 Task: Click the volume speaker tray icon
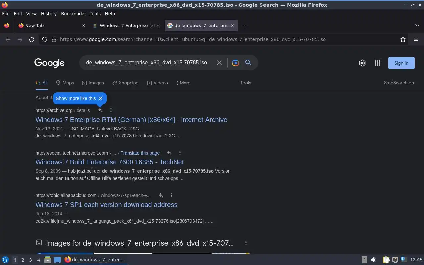(374, 260)
